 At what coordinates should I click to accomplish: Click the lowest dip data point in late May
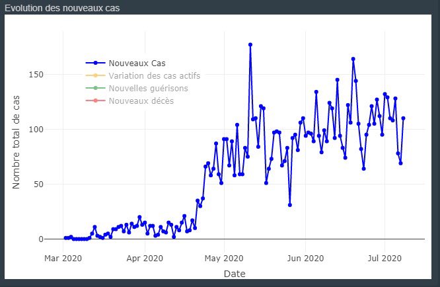290,205
